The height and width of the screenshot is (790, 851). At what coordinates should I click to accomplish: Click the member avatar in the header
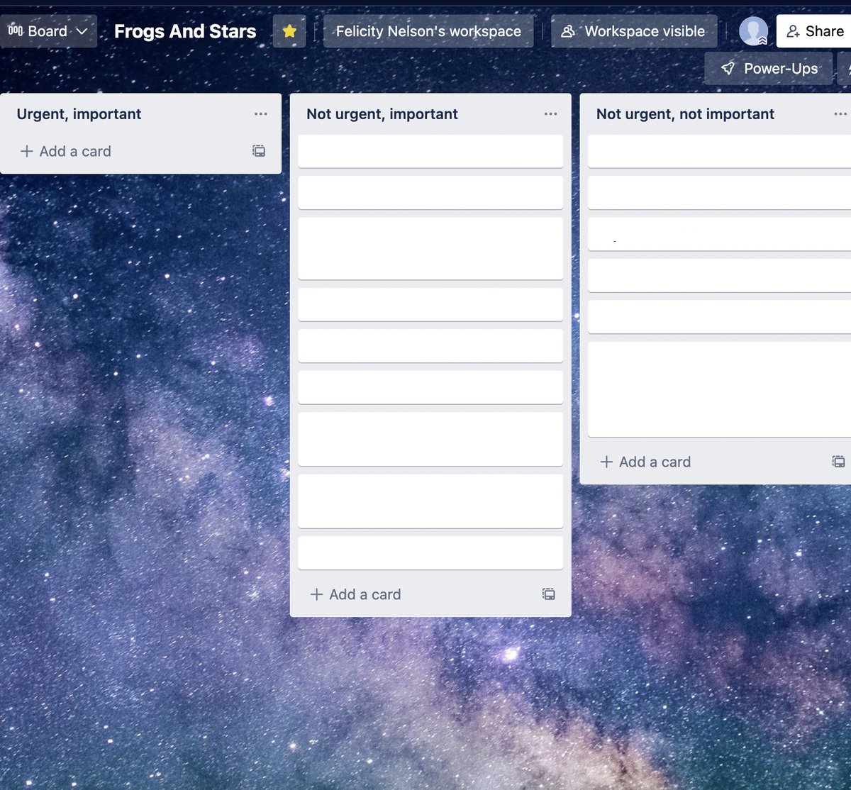(753, 31)
